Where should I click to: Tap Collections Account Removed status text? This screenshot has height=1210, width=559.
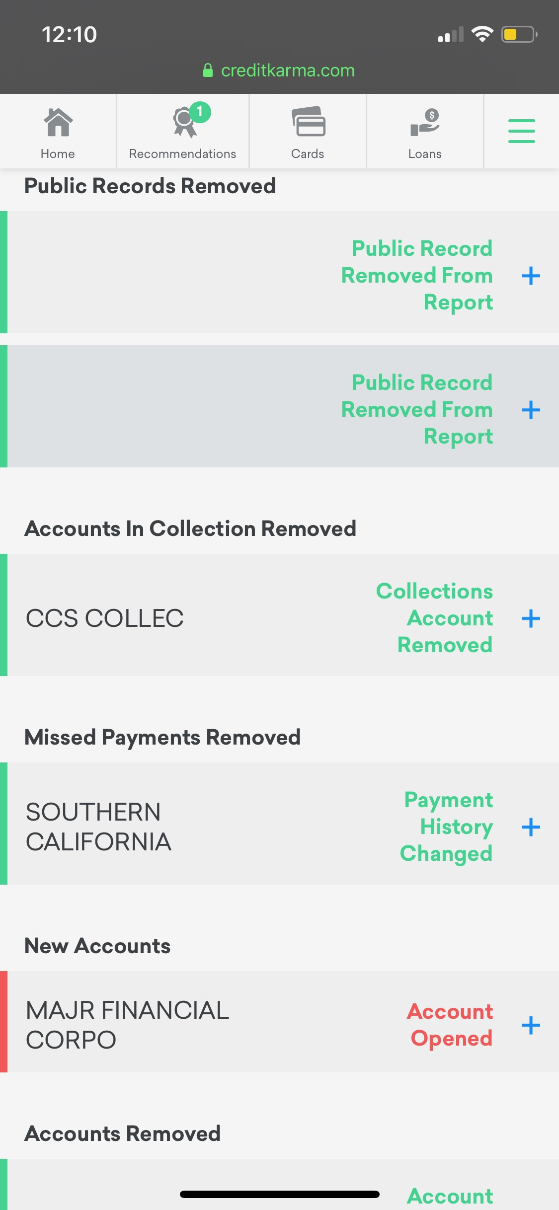pyautogui.click(x=435, y=618)
